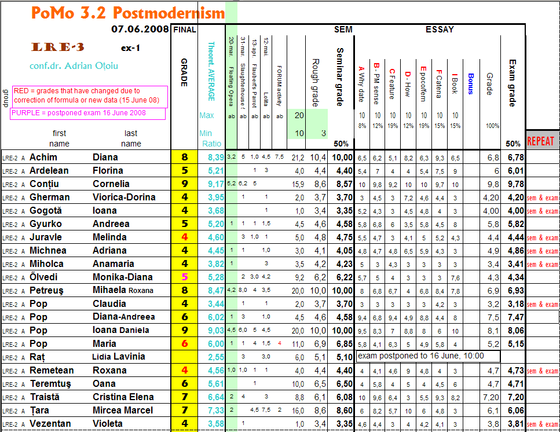Click the ESSAY section header

(x=440, y=30)
